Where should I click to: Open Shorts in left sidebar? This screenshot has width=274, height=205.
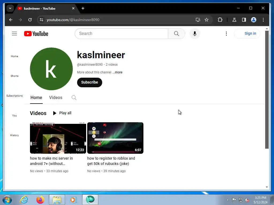tap(14, 76)
